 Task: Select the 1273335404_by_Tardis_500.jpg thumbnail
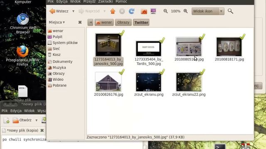(x=149, y=48)
